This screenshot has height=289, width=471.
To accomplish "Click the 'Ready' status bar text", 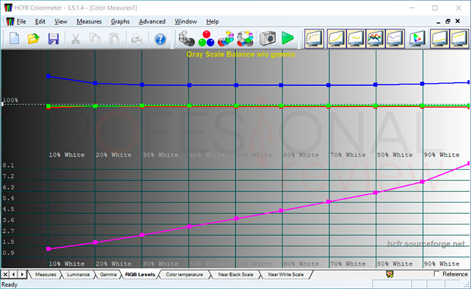I will [x=9, y=284].
